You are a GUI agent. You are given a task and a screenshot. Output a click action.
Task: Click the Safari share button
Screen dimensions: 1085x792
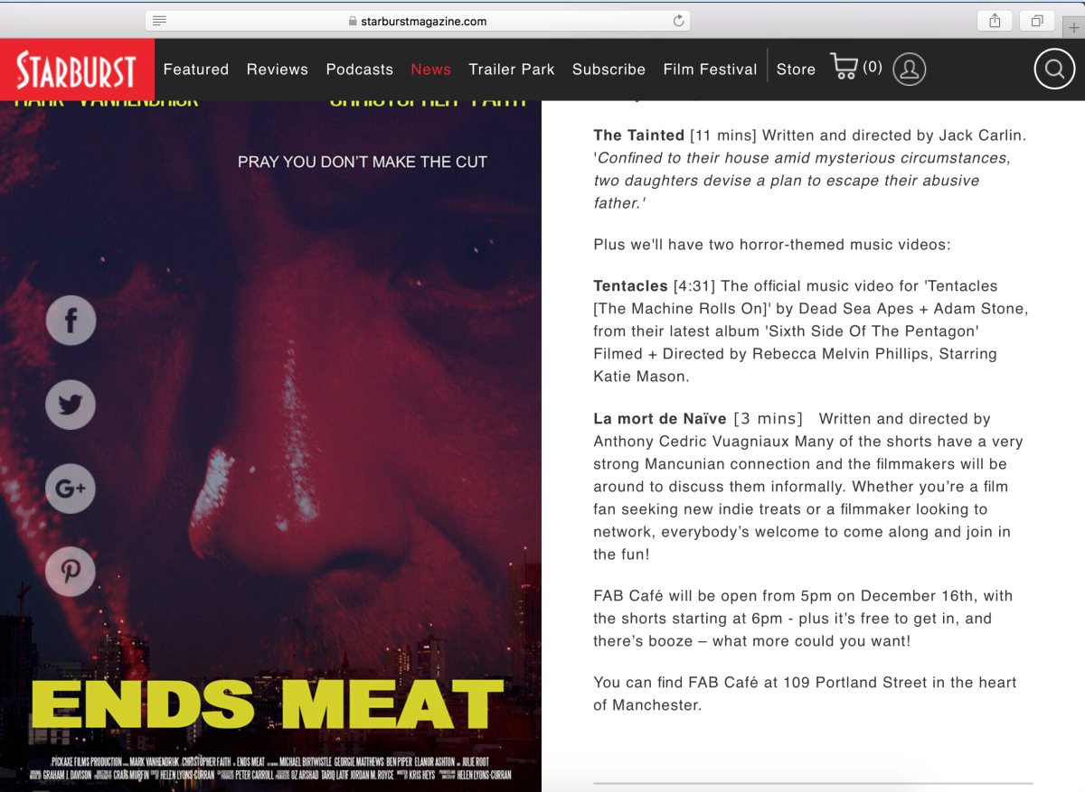995,21
